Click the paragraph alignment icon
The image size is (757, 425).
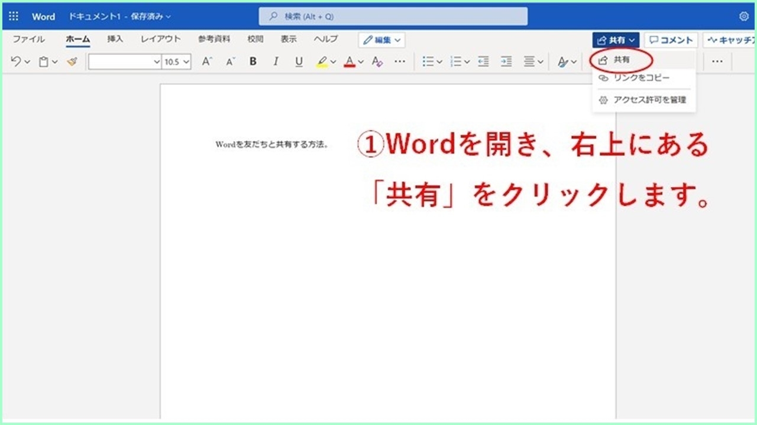pos(529,61)
